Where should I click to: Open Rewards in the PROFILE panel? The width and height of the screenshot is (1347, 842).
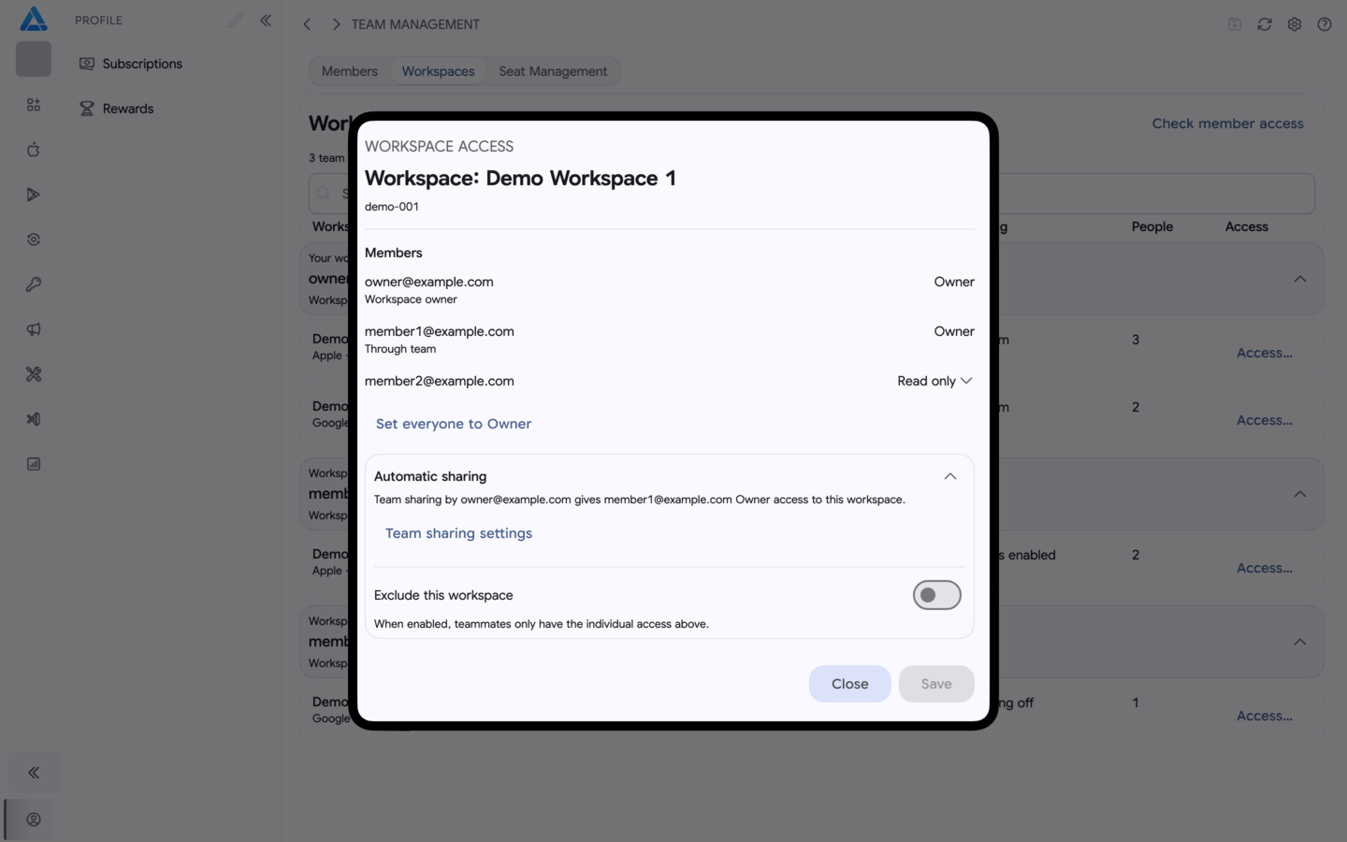coord(128,109)
